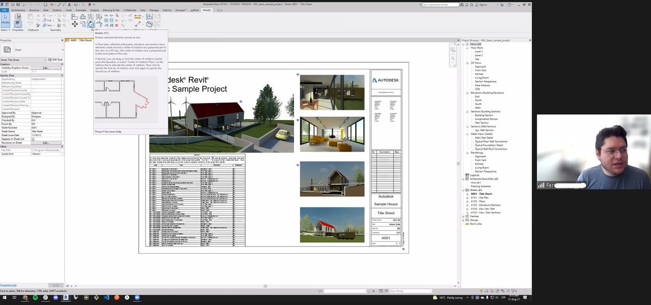651x305 pixels.
Task: Collapse the 3D Views tree node
Action: pos(467,63)
